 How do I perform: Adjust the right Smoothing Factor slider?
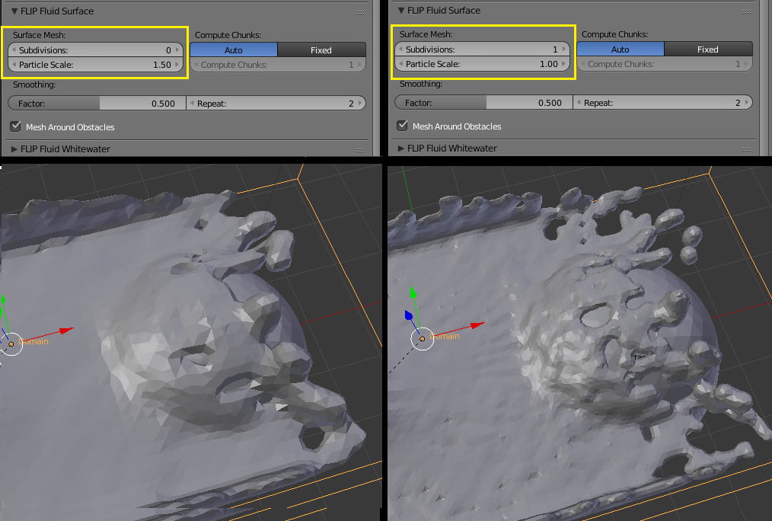(x=483, y=102)
